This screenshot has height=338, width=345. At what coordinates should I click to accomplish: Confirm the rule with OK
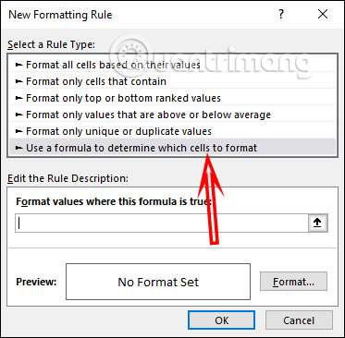pos(221,320)
